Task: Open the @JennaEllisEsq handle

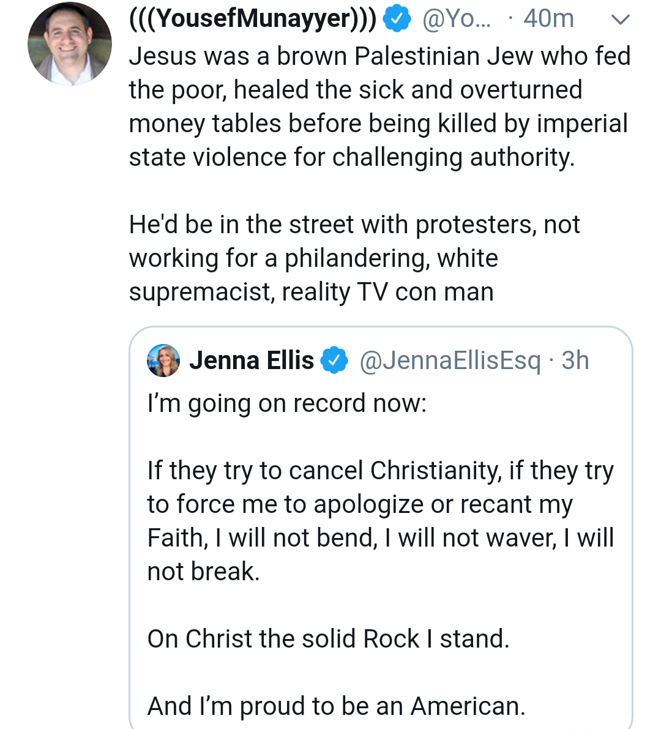Action: (450, 361)
